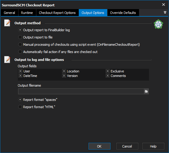Image resolution: width=169 pixels, height=153 pixels.
Task: Select the Output Options tab
Action: pyautogui.click(x=93, y=13)
